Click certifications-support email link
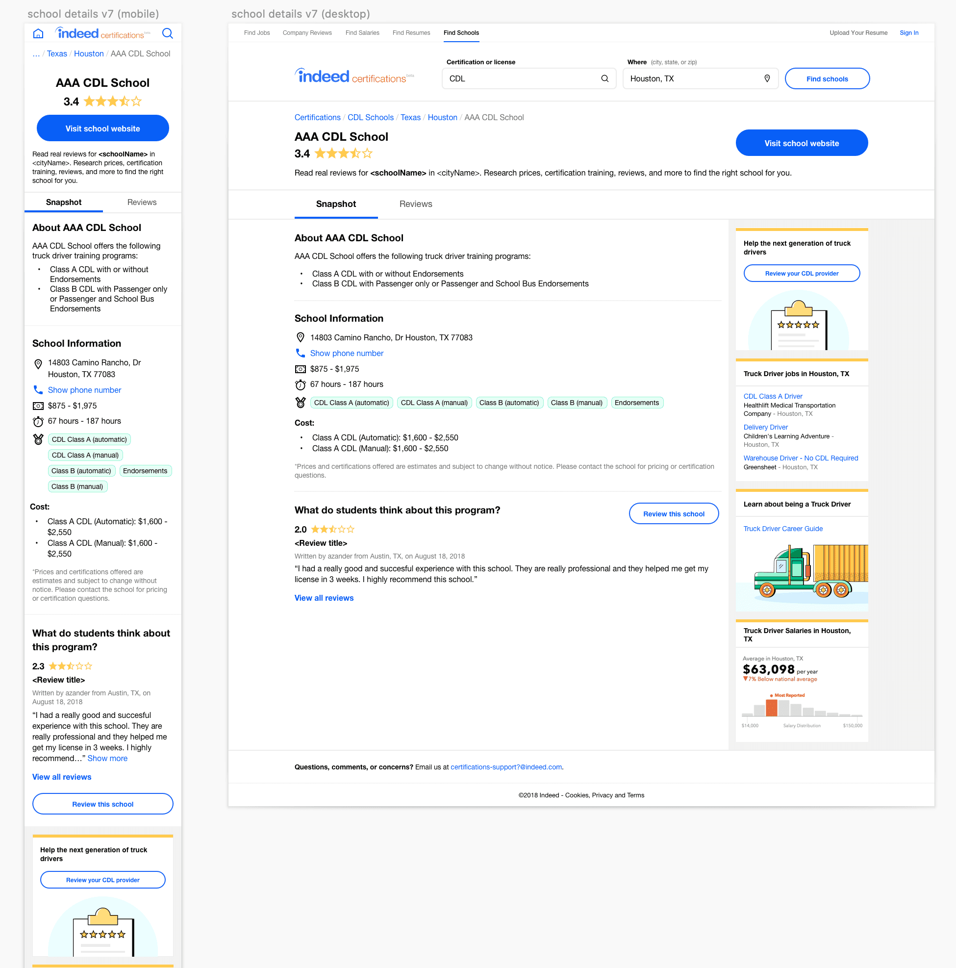 click(x=506, y=767)
